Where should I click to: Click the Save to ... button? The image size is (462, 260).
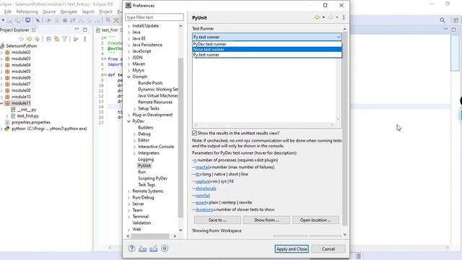[x=217, y=220]
